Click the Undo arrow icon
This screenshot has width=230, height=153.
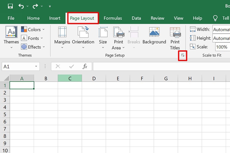coord(21,6)
